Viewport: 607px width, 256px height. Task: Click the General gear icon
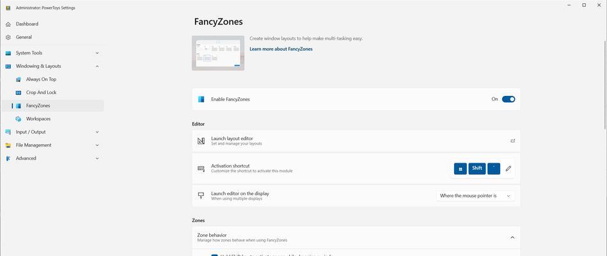click(x=8, y=37)
